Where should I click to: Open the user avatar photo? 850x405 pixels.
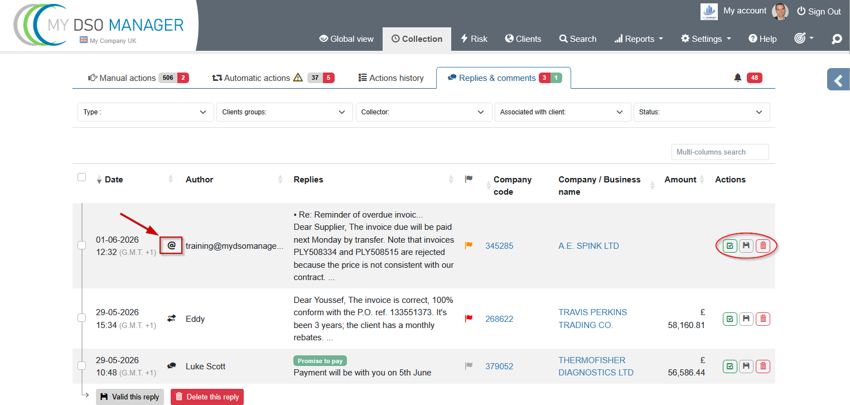coord(780,11)
